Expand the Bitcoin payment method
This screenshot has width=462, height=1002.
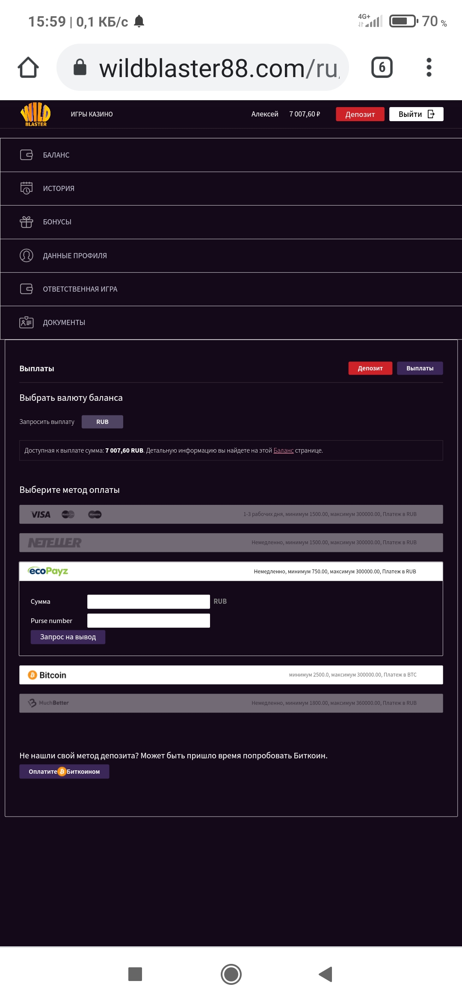tap(231, 675)
